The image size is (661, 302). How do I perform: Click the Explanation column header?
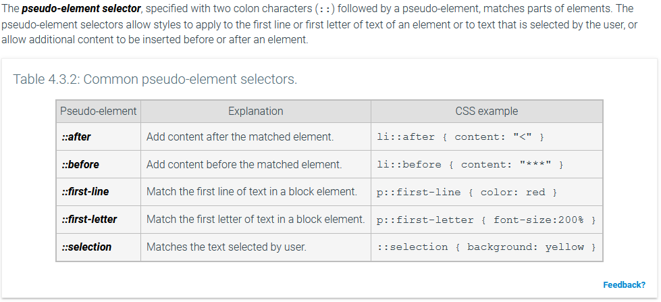tap(256, 111)
